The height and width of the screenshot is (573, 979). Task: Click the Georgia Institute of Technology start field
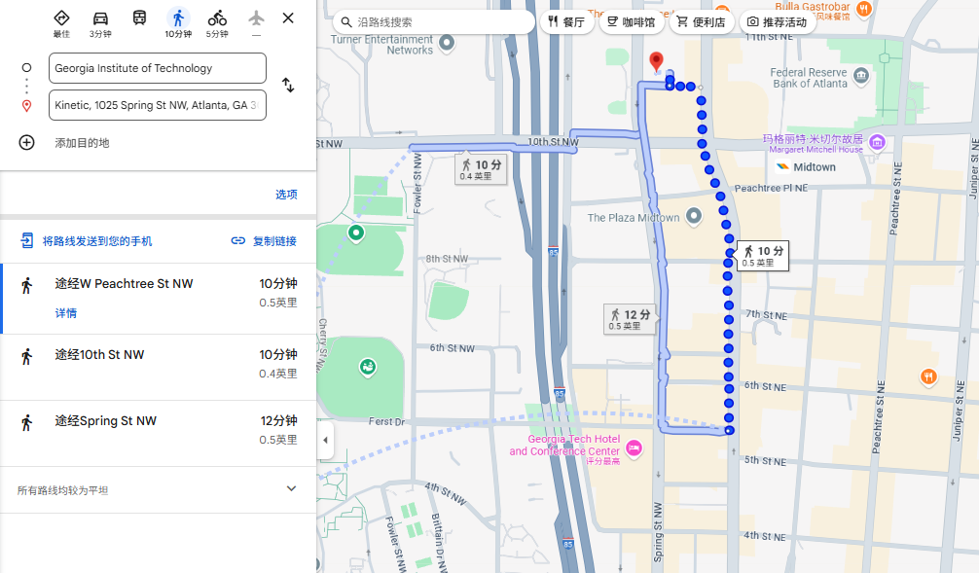pyautogui.click(x=157, y=68)
